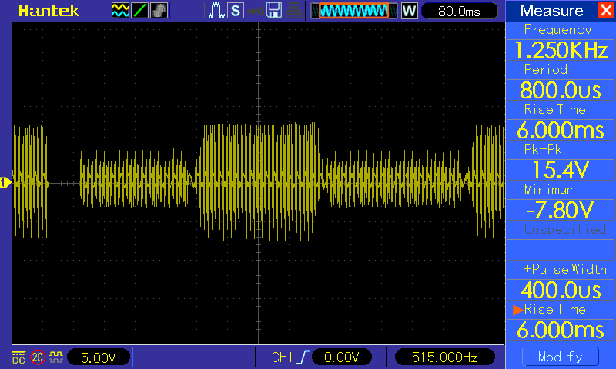Screen dimensions: 616x369
Task: Select the first Rise Time 6.000ms value
Action: [561, 130]
